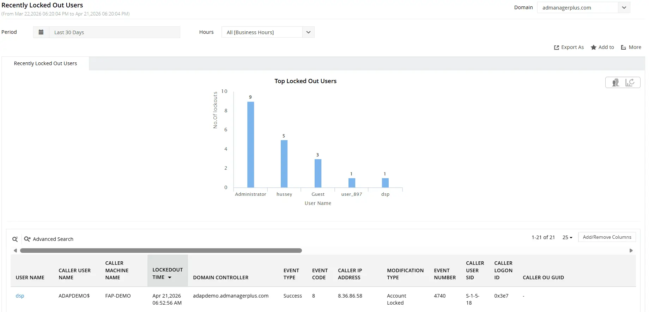Image resolution: width=649 pixels, height=312 pixels.
Task: Sort by USER NAME column header
Action: pyautogui.click(x=30, y=277)
